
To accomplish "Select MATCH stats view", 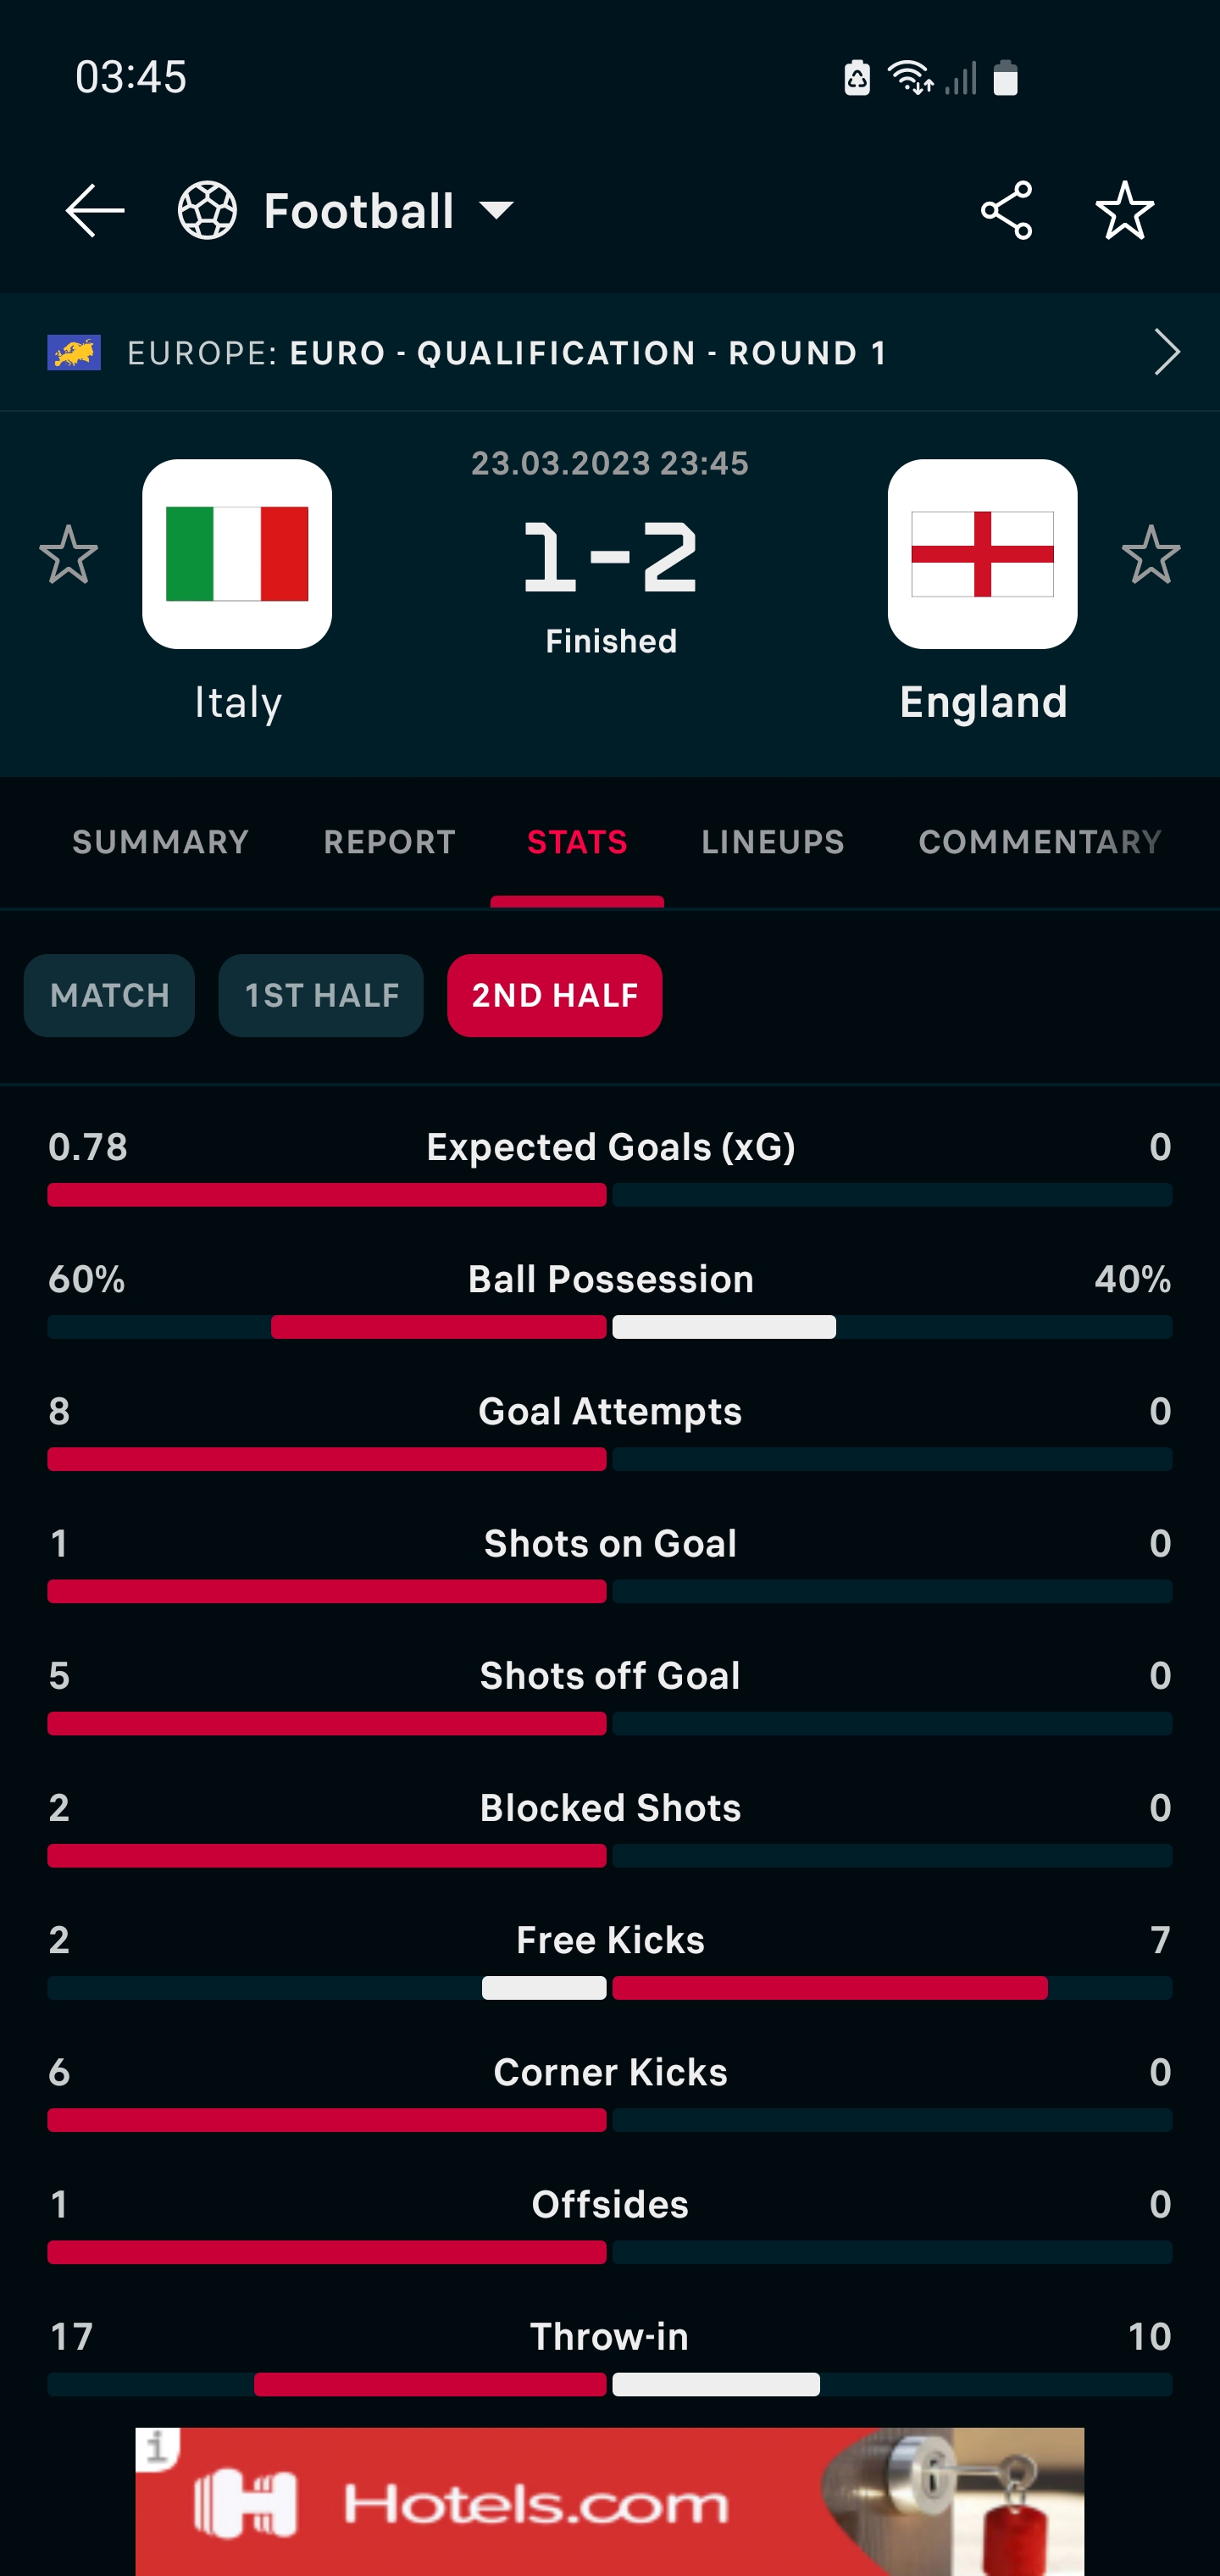I will (x=109, y=994).
